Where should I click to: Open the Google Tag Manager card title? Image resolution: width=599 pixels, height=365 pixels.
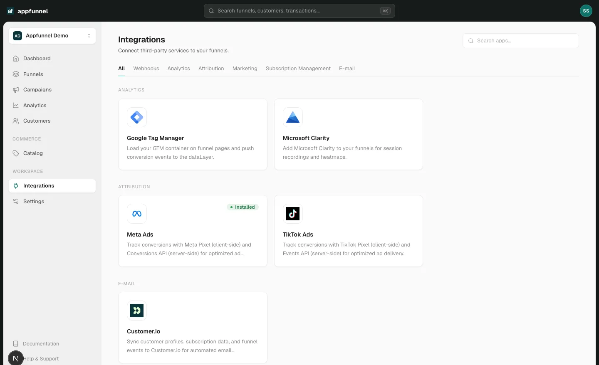click(x=156, y=138)
